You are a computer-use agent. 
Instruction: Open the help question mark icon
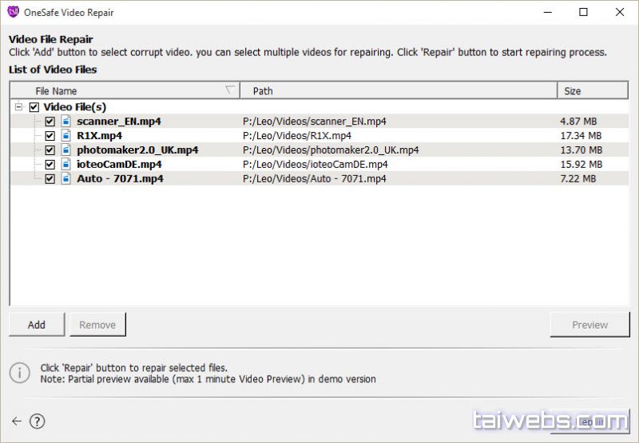tap(38, 421)
